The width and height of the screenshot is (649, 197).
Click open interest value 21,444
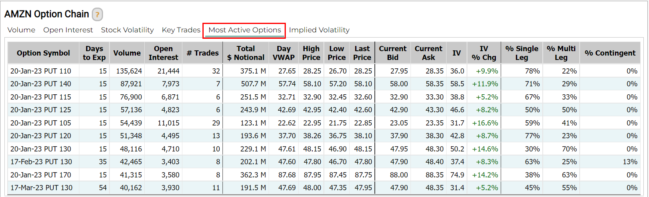tap(168, 71)
